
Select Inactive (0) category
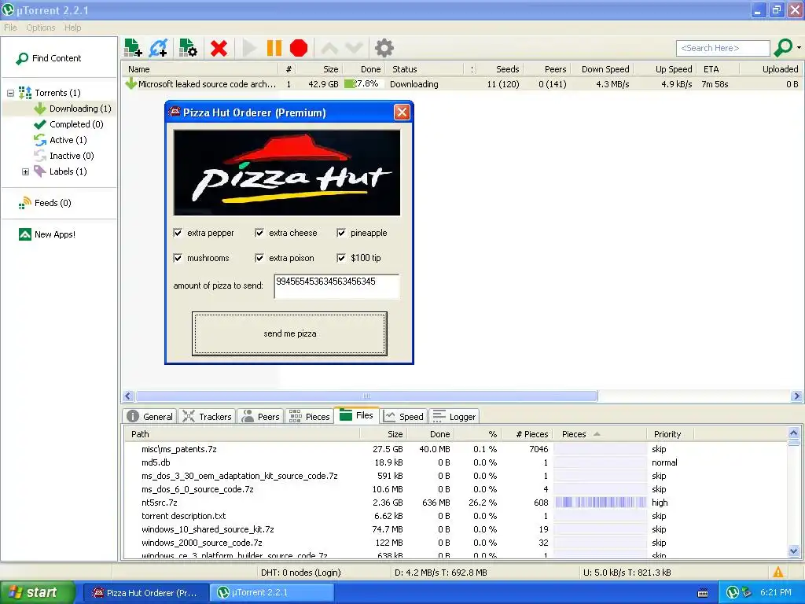(x=64, y=156)
